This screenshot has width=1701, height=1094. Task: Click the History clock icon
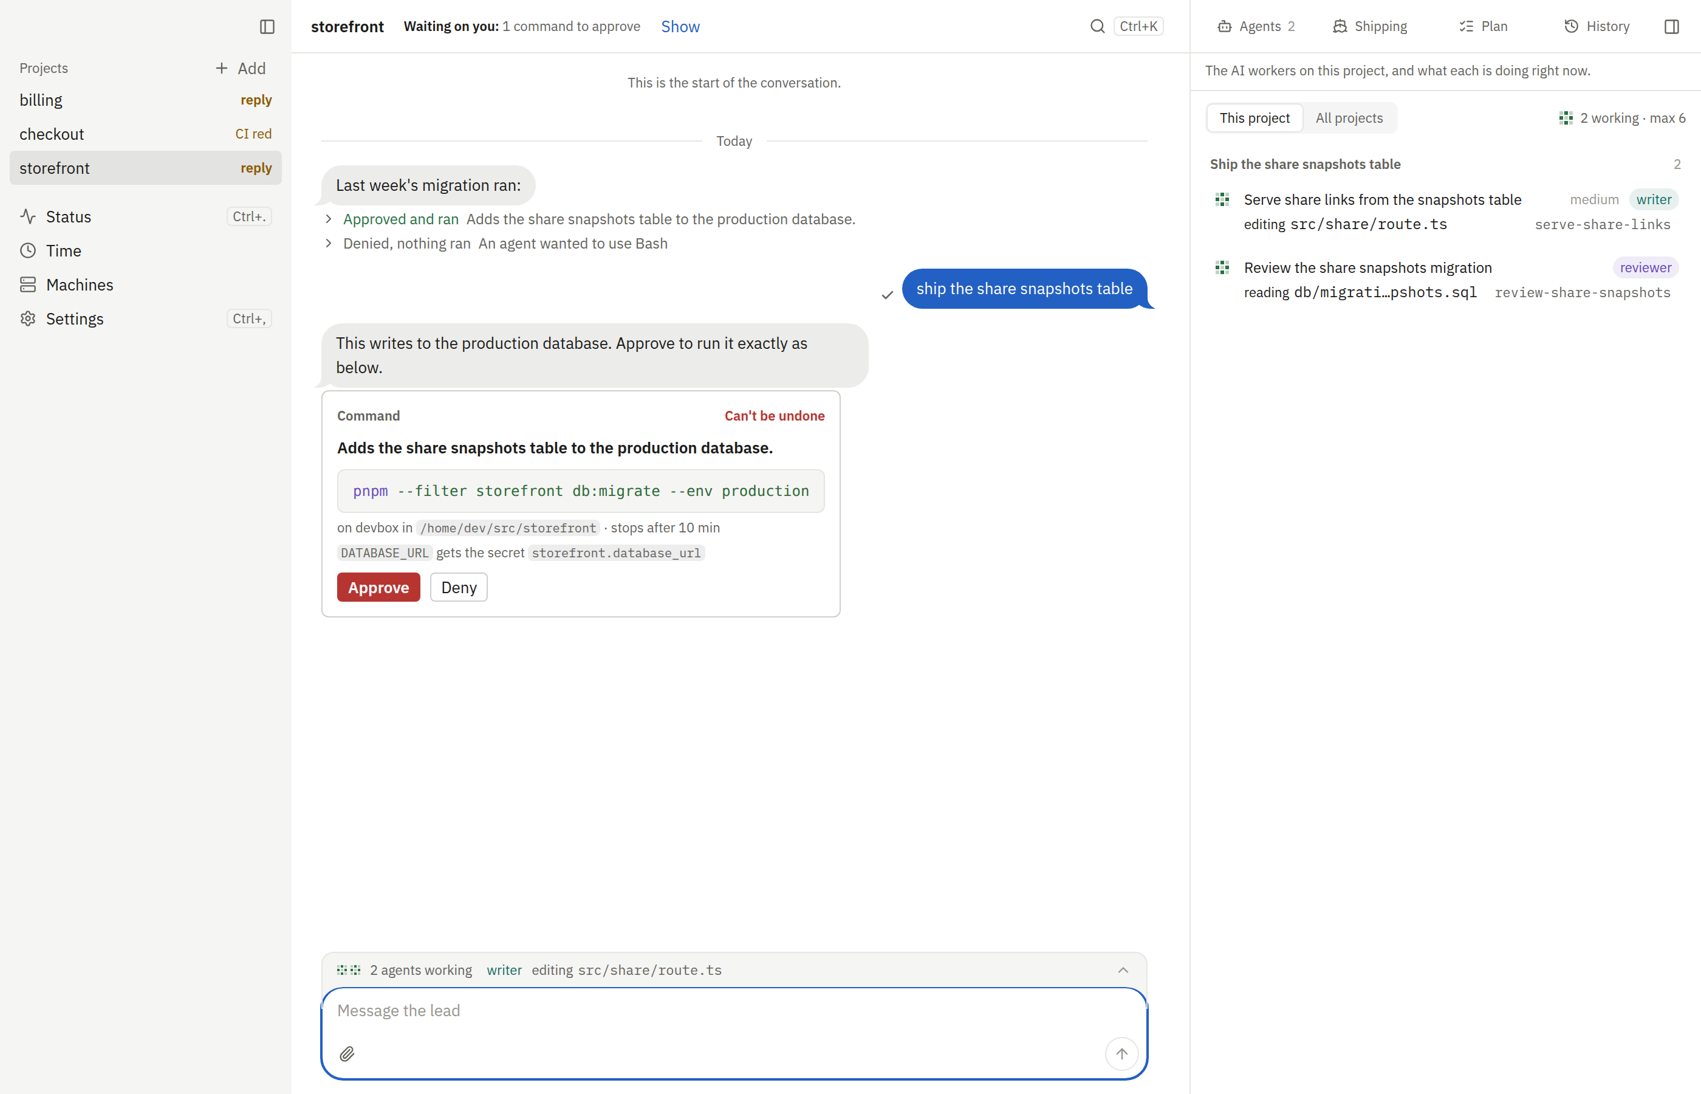click(x=1571, y=26)
